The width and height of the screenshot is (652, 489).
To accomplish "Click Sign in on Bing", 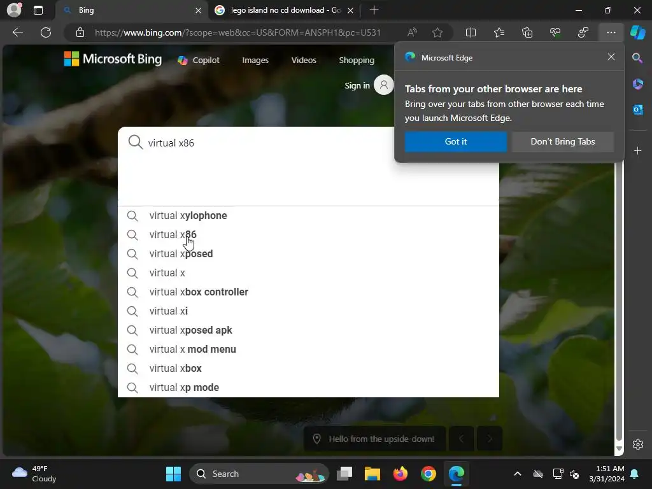I will 357,86.
